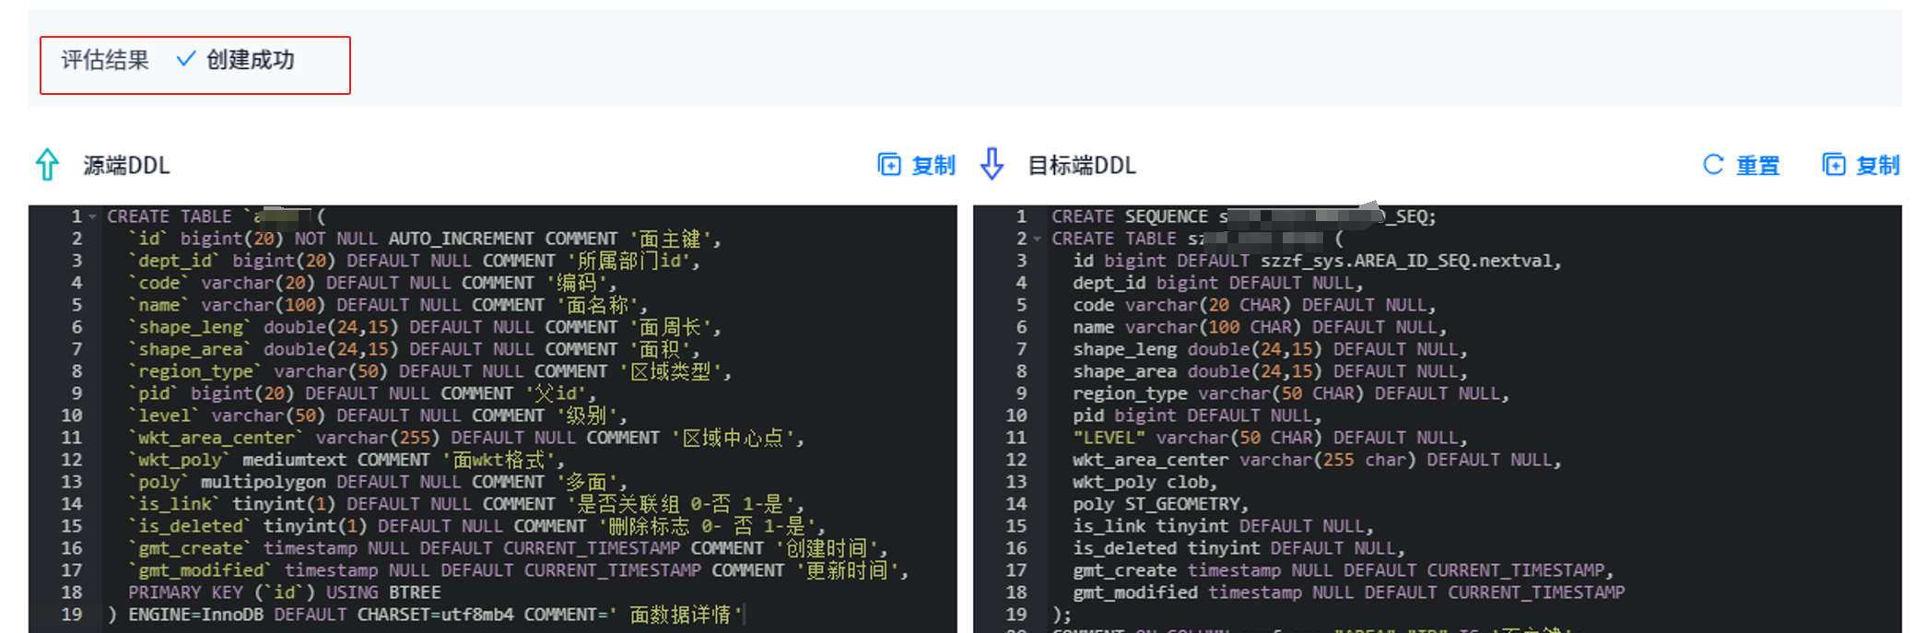Image resolution: width=1925 pixels, height=633 pixels.
Task: Click source line with `poly` multipolygon
Action: tap(377, 482)
